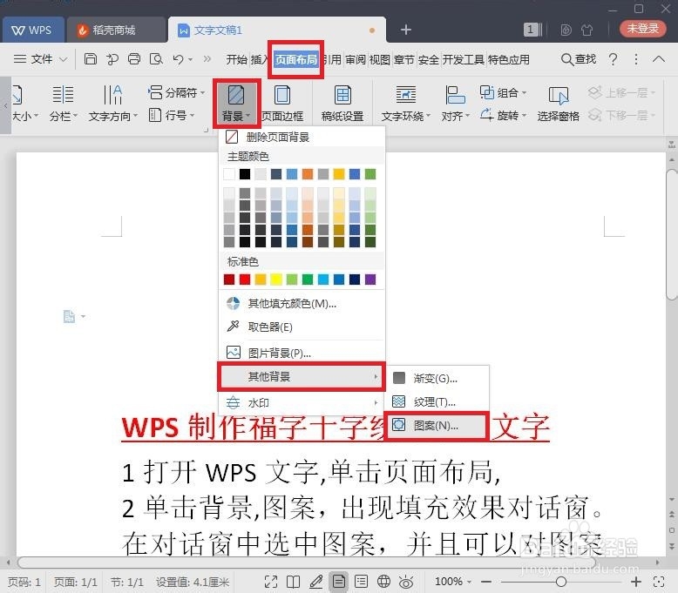Expand the undo history dropdown arrow
Screen dimensions: 678x593
pyautogui.click(x=190, y=59)
